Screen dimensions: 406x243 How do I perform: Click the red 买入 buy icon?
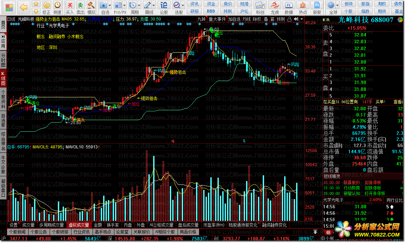(70, 5)
